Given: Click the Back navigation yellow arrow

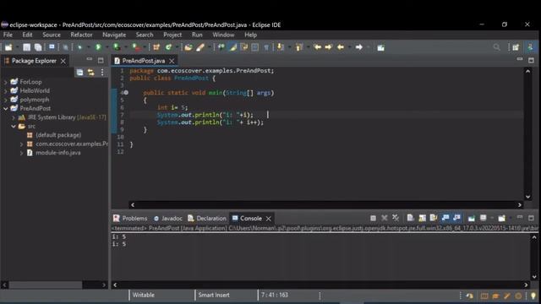Looking at the screenshot, I should point(340,47).
